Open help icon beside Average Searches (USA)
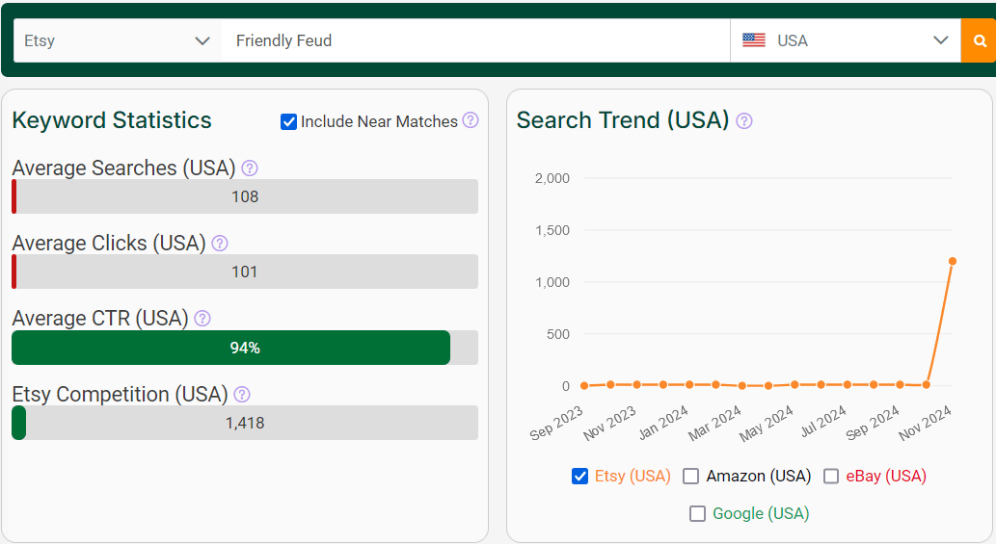996x544 pixels. 250,168
